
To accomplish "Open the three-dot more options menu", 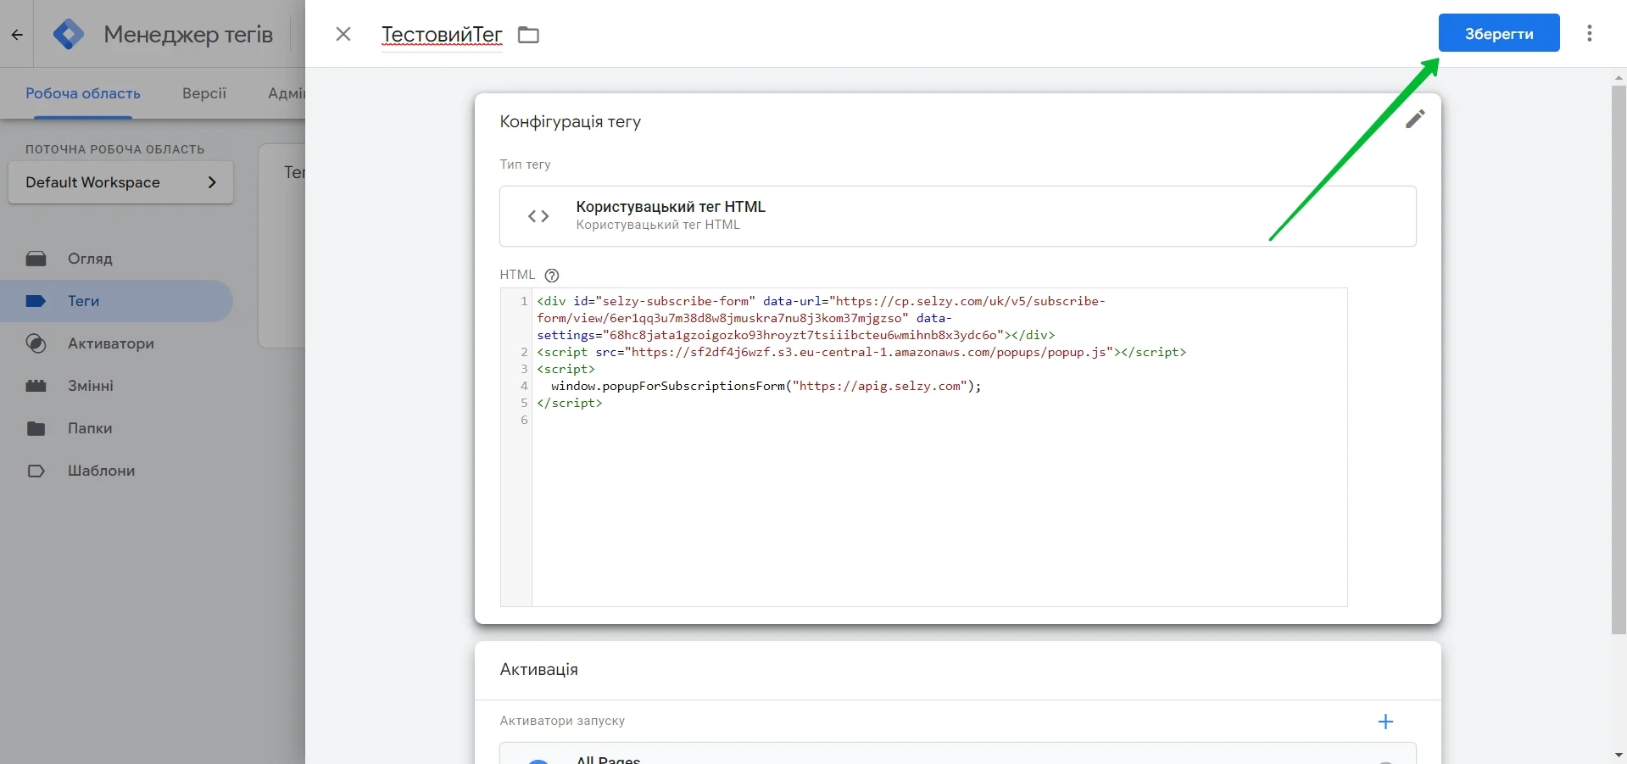I will pos(1590,33).
